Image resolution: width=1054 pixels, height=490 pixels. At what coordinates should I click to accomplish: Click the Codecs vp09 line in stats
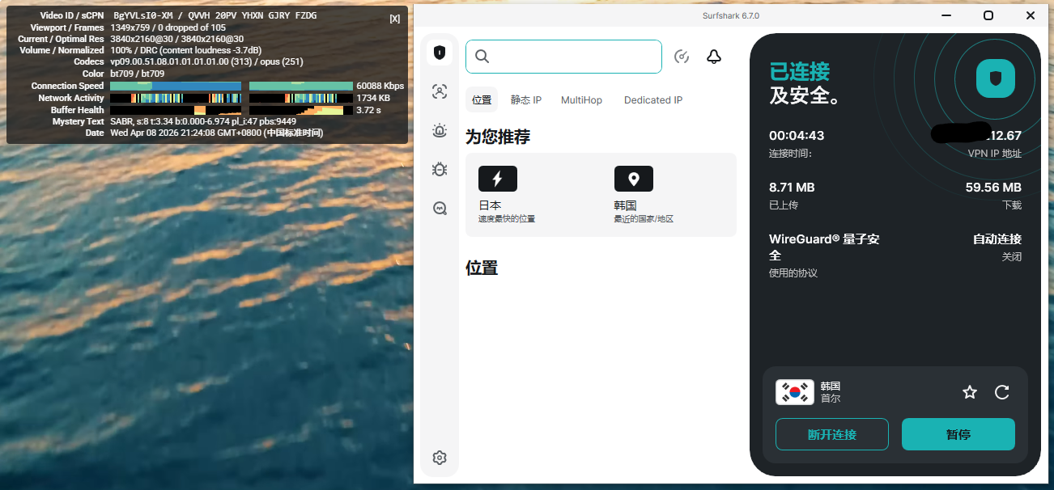point(206,61)
